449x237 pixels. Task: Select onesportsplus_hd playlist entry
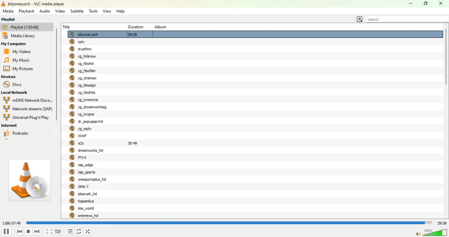(x=255, y=179)
